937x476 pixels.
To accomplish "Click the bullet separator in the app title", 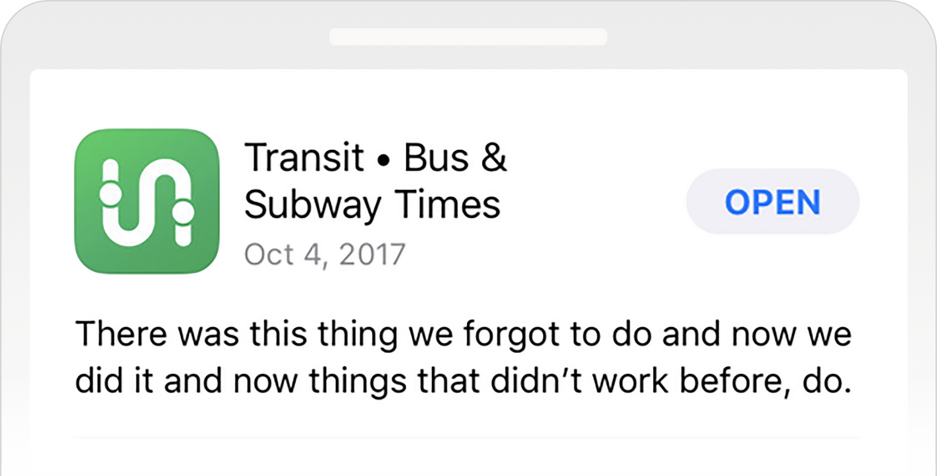I will click(x=384, y=159).
